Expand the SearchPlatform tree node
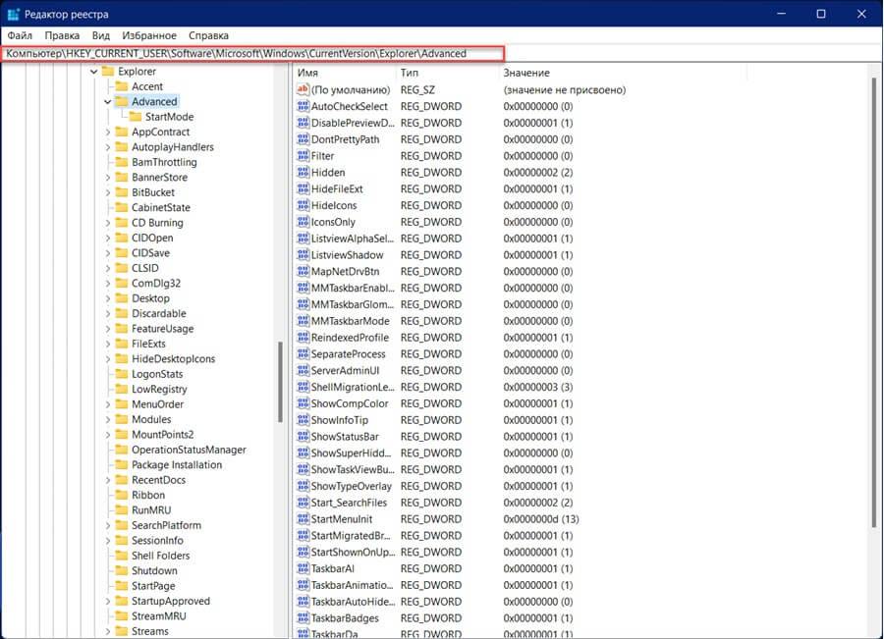 click(108, 525)
